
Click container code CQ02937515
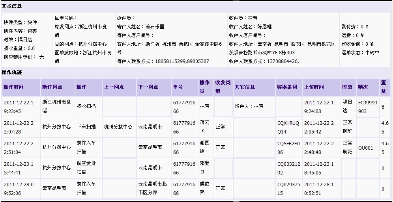pyautogui.click(x=288, y=189)
